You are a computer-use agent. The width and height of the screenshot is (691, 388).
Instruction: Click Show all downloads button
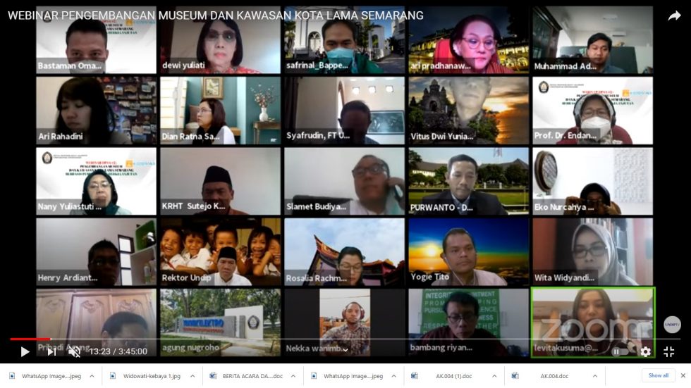click(x=658, y=375)
